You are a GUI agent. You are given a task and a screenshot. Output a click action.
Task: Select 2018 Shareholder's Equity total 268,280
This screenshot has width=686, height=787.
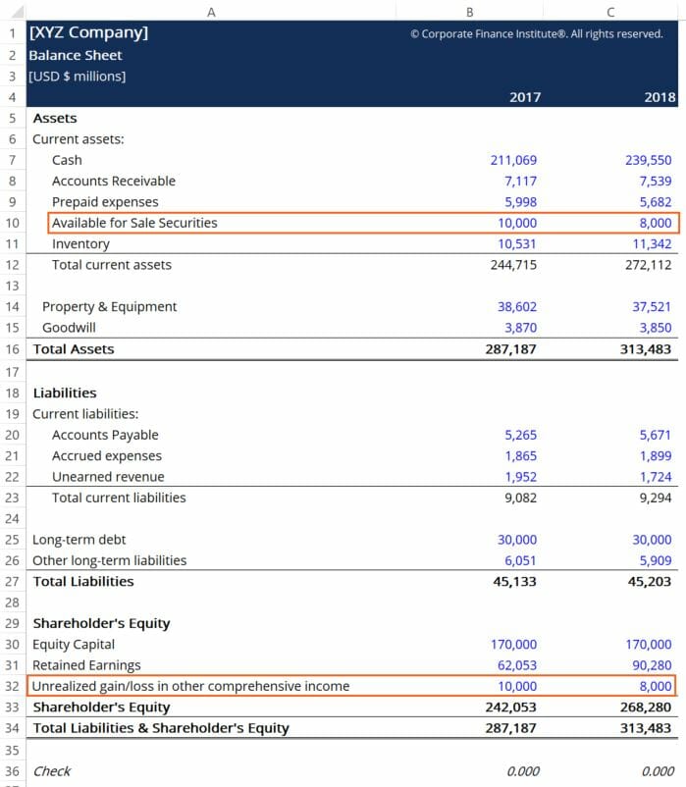648,707
